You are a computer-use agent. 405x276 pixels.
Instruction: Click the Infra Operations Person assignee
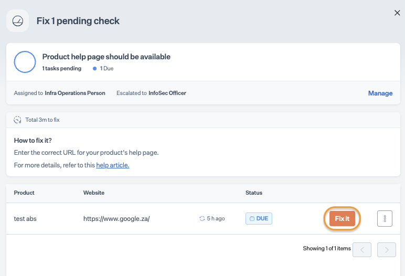[75, 93]
